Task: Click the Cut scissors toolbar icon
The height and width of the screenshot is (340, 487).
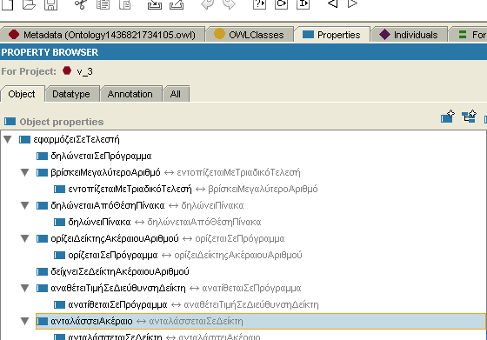Action: [x=81, y=4]
